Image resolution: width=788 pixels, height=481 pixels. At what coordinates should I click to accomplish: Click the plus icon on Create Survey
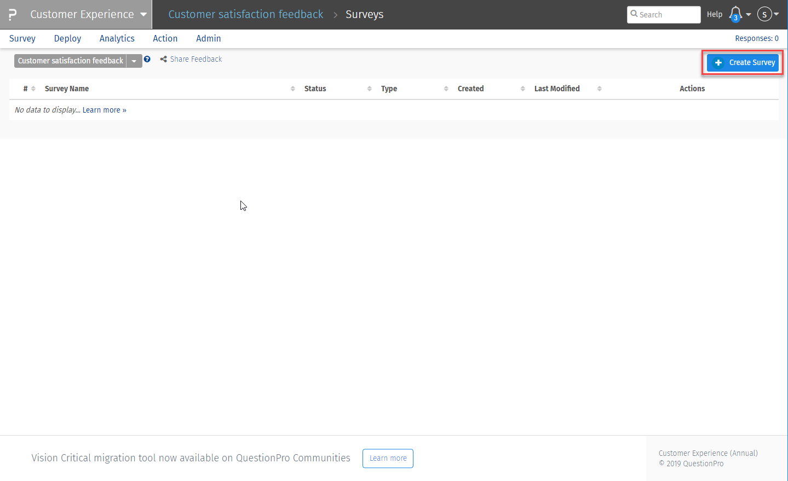718,62
